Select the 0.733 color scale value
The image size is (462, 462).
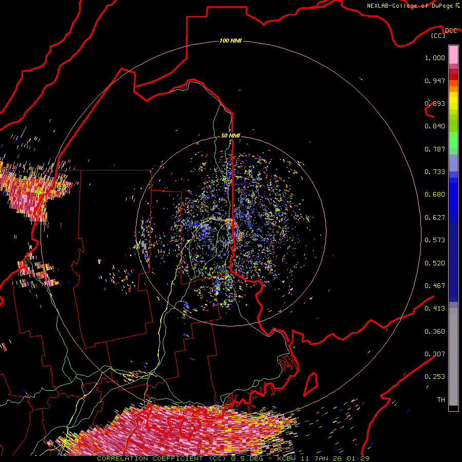tap(435, 172)
